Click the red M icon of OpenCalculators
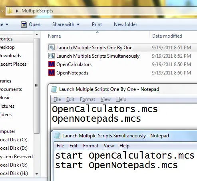This screenshot has height=181, width=197. [x=52, y=64]
